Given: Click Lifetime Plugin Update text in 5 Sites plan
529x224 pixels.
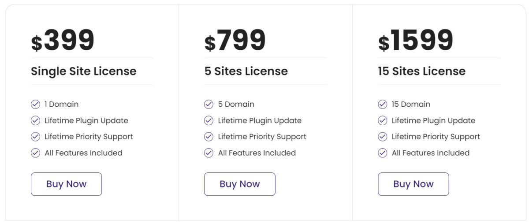Looking at the screenshot, I should 260,120.
